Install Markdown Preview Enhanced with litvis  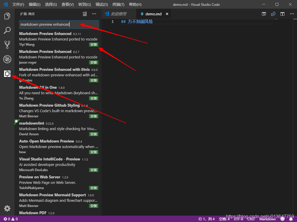click(94, 80)
